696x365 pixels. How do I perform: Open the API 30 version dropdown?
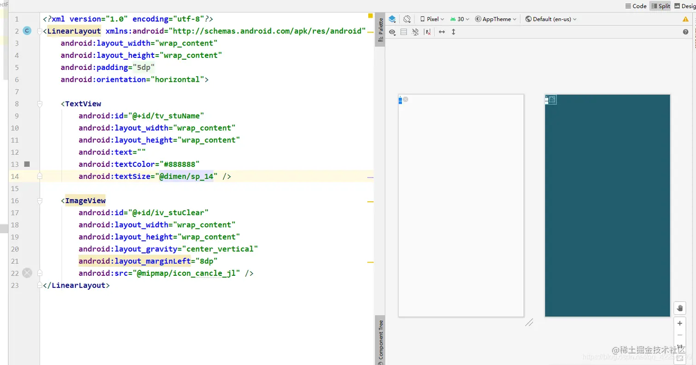(460, 19)
